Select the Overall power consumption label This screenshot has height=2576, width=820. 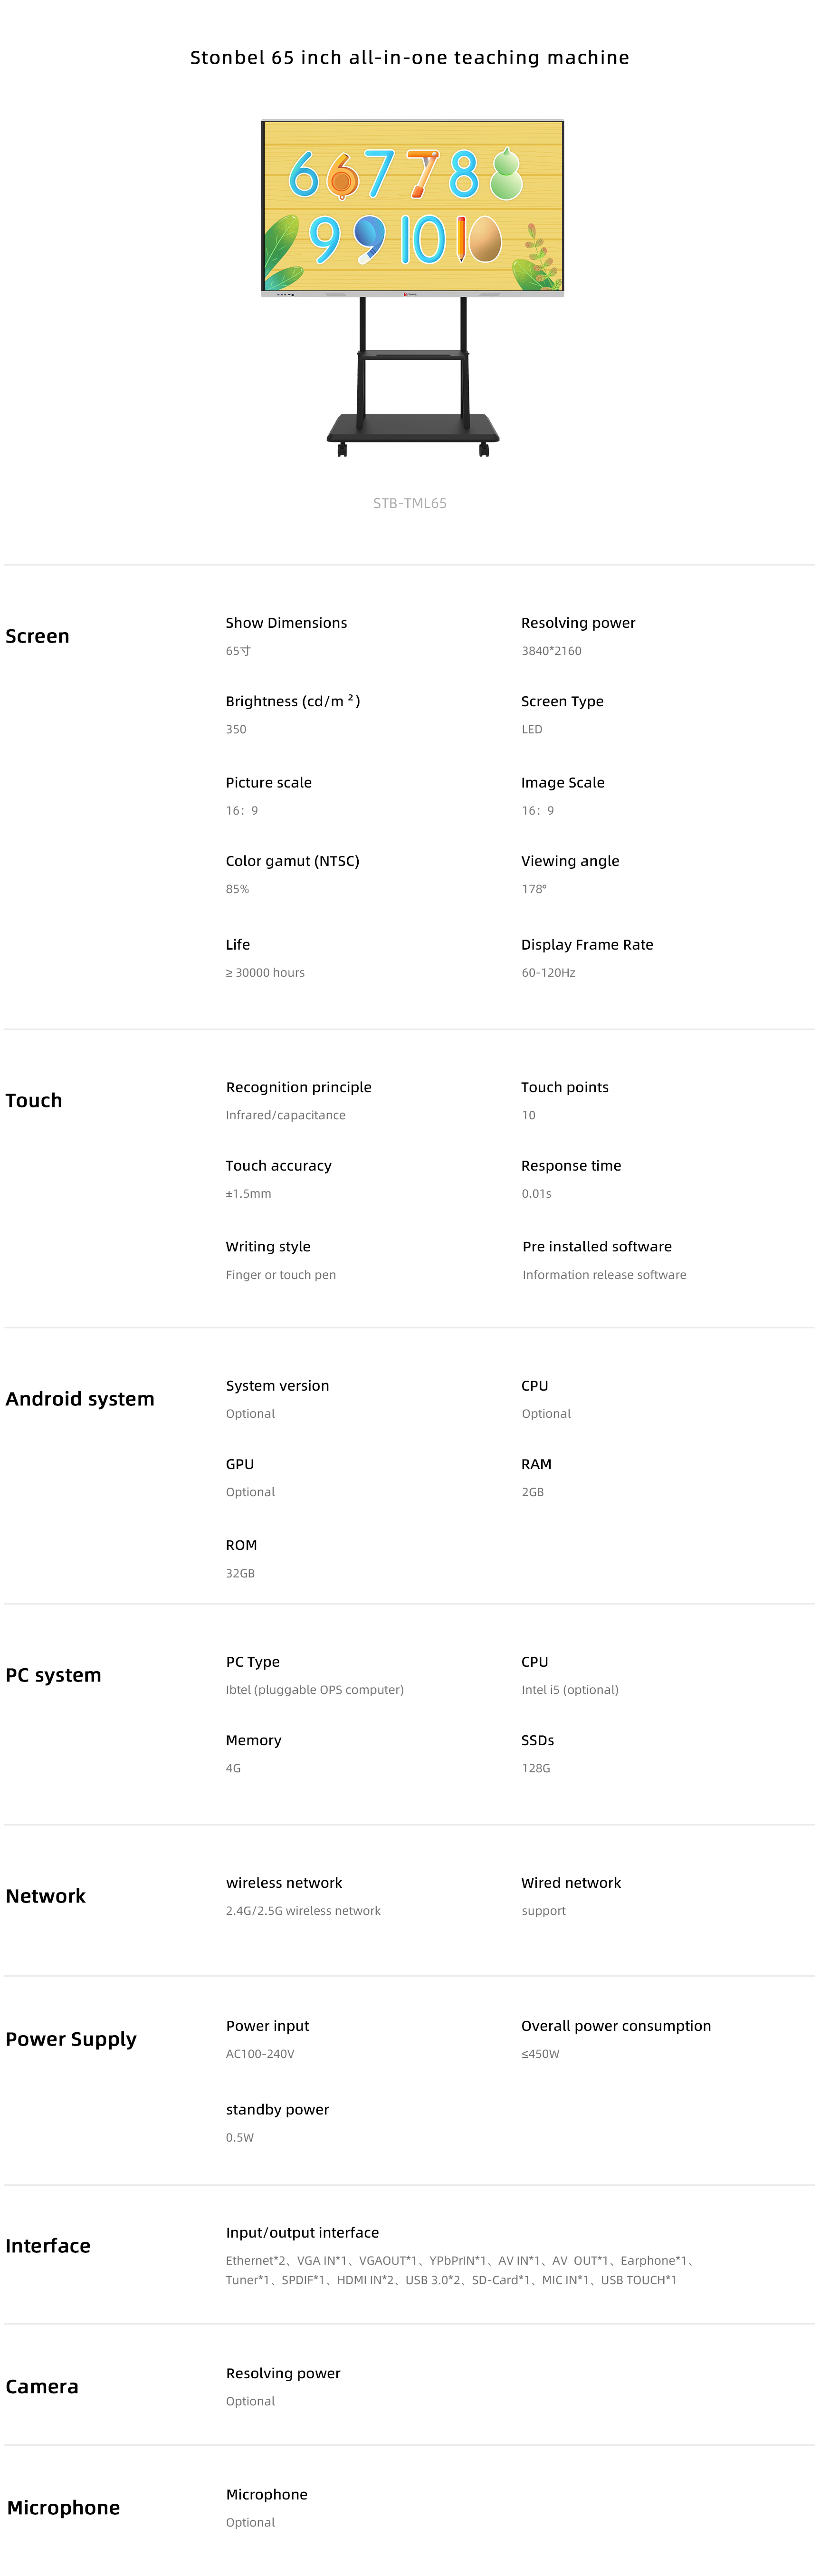click(616, 2026)
